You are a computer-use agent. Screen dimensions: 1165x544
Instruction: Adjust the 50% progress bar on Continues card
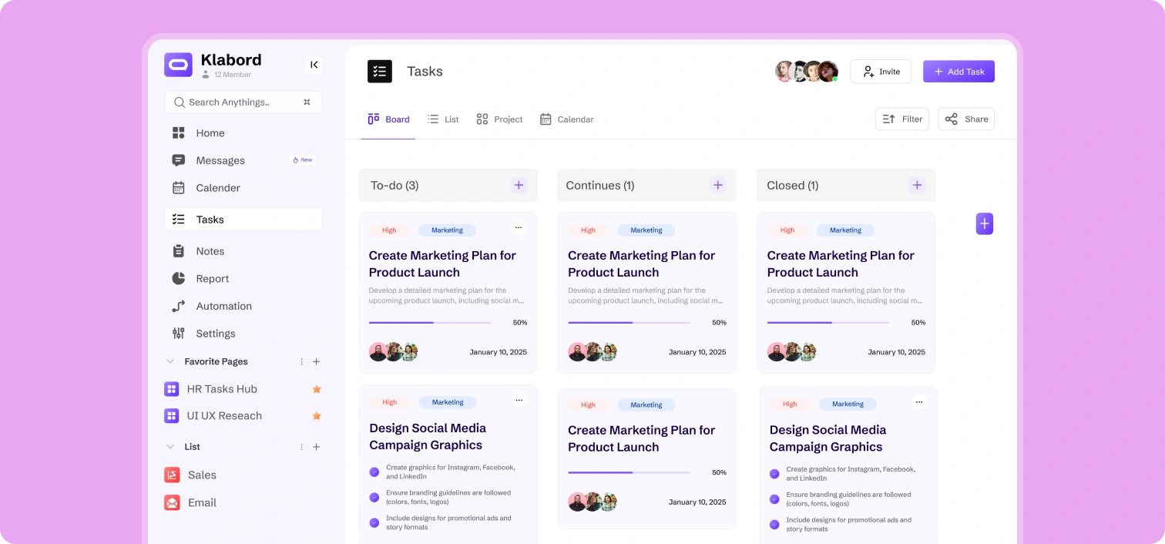click(x=628, y=323)
